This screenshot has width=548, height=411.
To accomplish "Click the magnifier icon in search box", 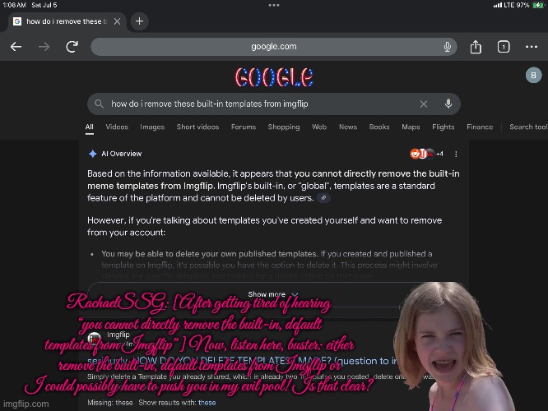I will coord(99,104).
